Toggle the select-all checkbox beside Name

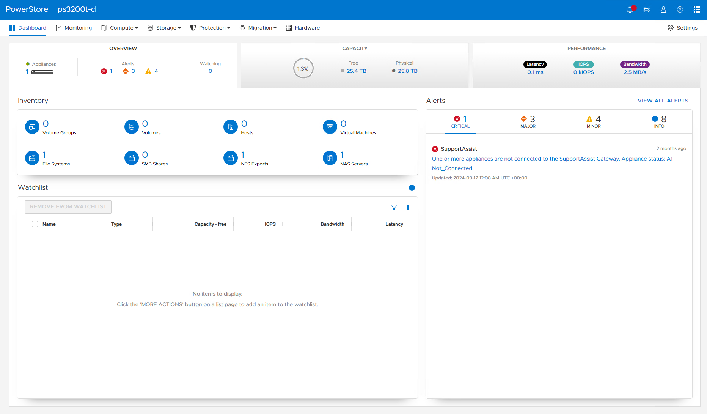coord(35,224)
